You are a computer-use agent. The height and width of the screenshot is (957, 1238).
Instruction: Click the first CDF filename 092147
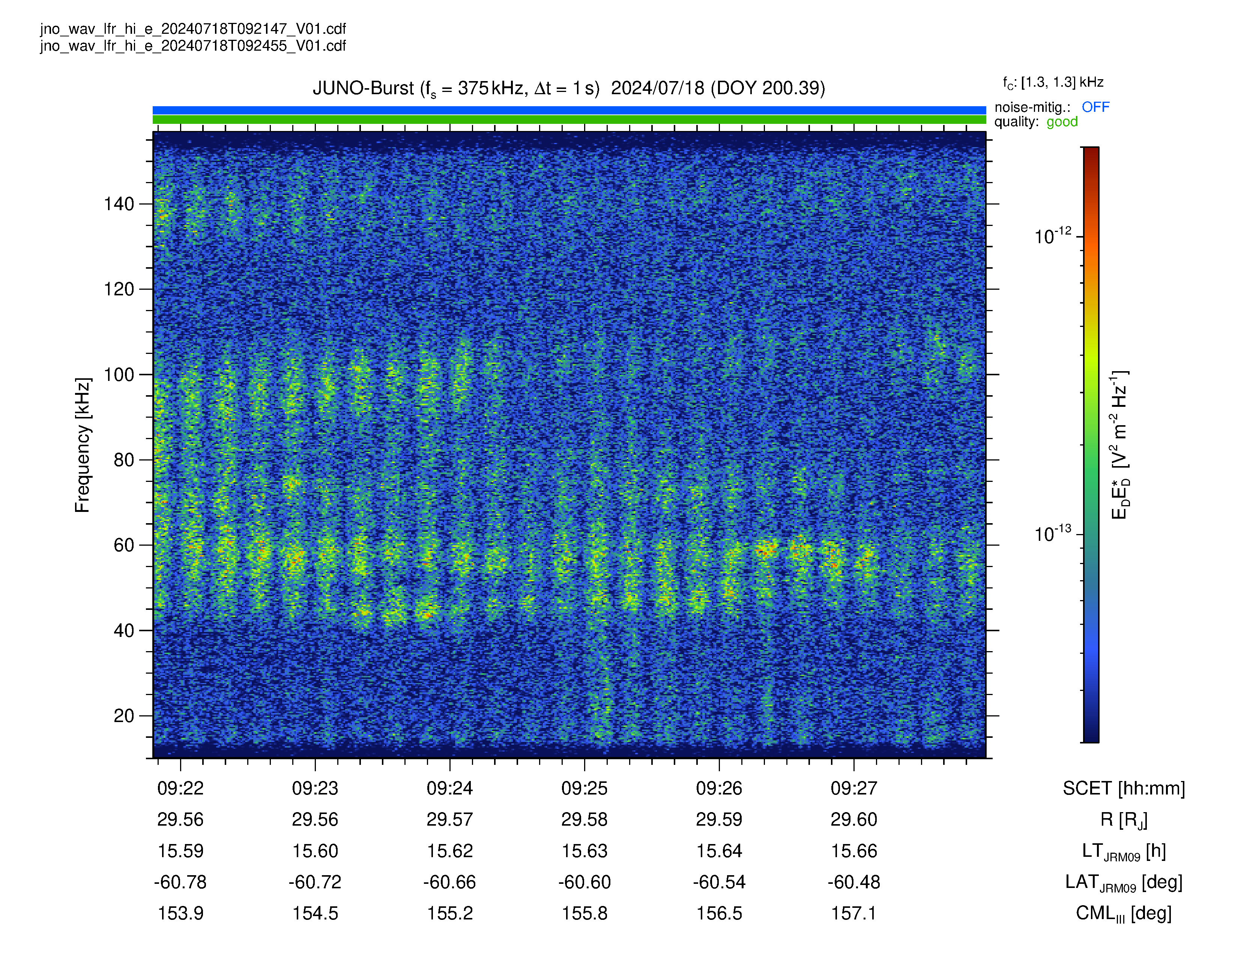click(193, 29)
